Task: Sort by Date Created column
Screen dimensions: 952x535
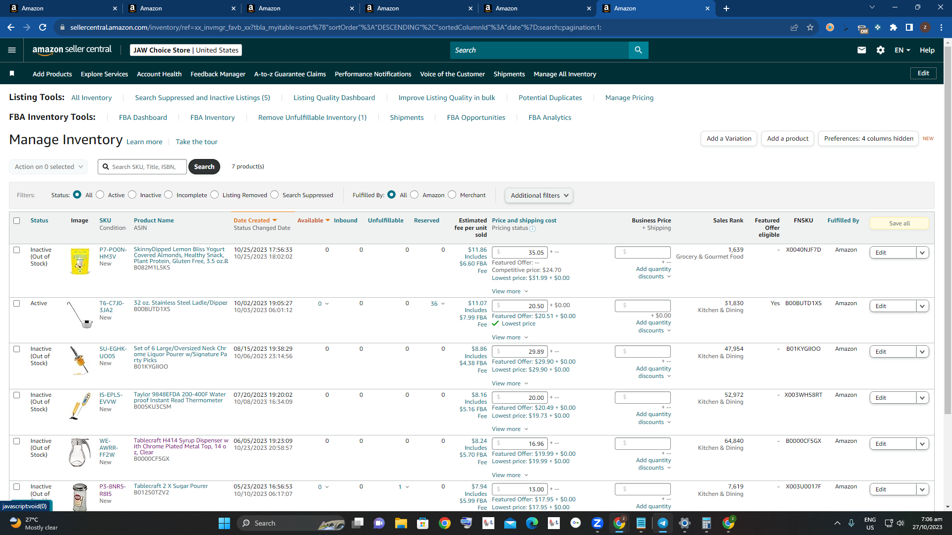Action: pyautogui.click(x=255, y=220)
